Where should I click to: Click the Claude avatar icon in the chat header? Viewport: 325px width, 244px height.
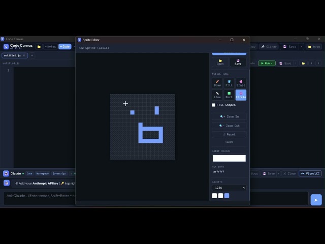point(6,173)
